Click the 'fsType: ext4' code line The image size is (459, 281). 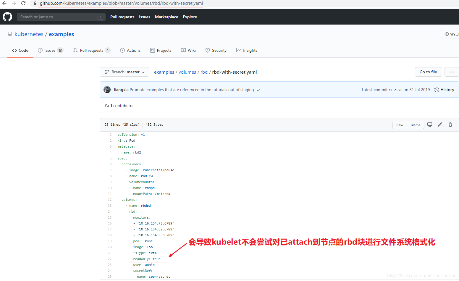coord(145,253)
